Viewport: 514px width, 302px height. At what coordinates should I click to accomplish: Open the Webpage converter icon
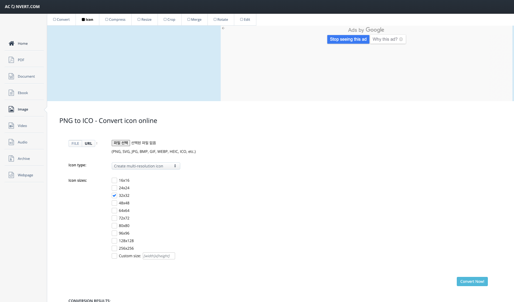point(11,175)
